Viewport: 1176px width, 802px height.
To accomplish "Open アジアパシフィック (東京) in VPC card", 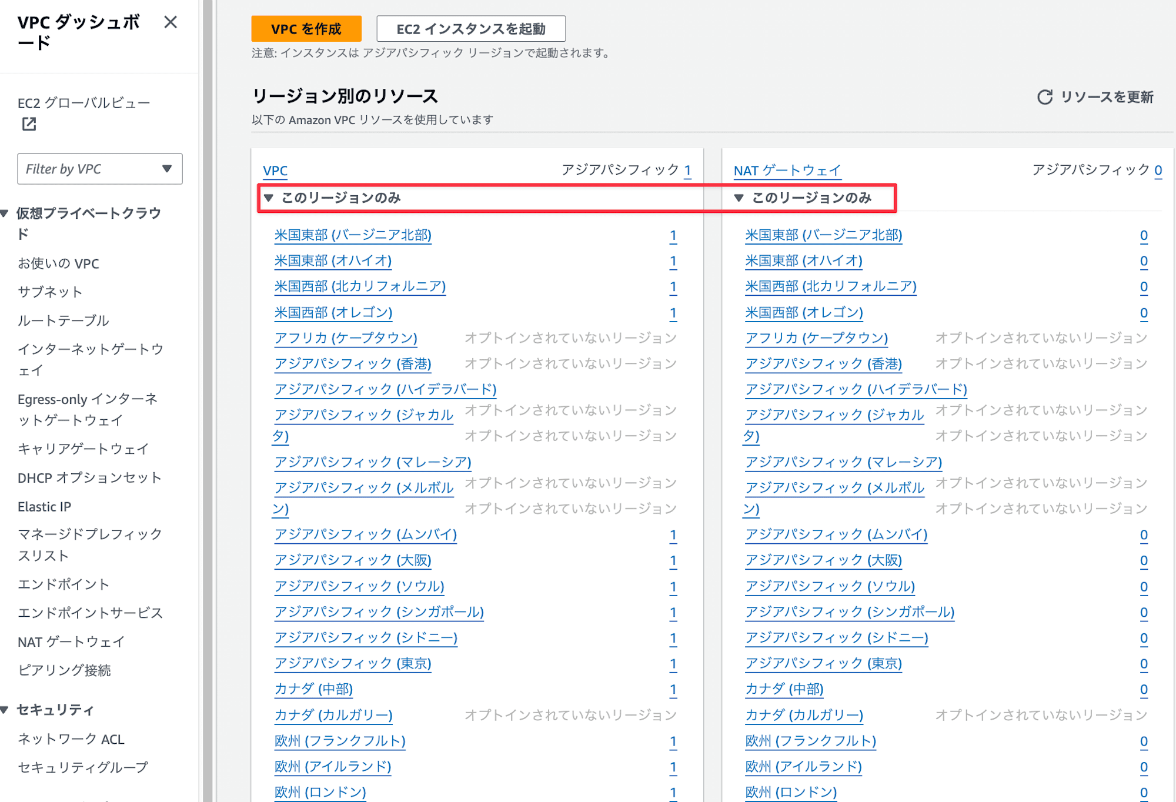I will click(x=353, y=663).
